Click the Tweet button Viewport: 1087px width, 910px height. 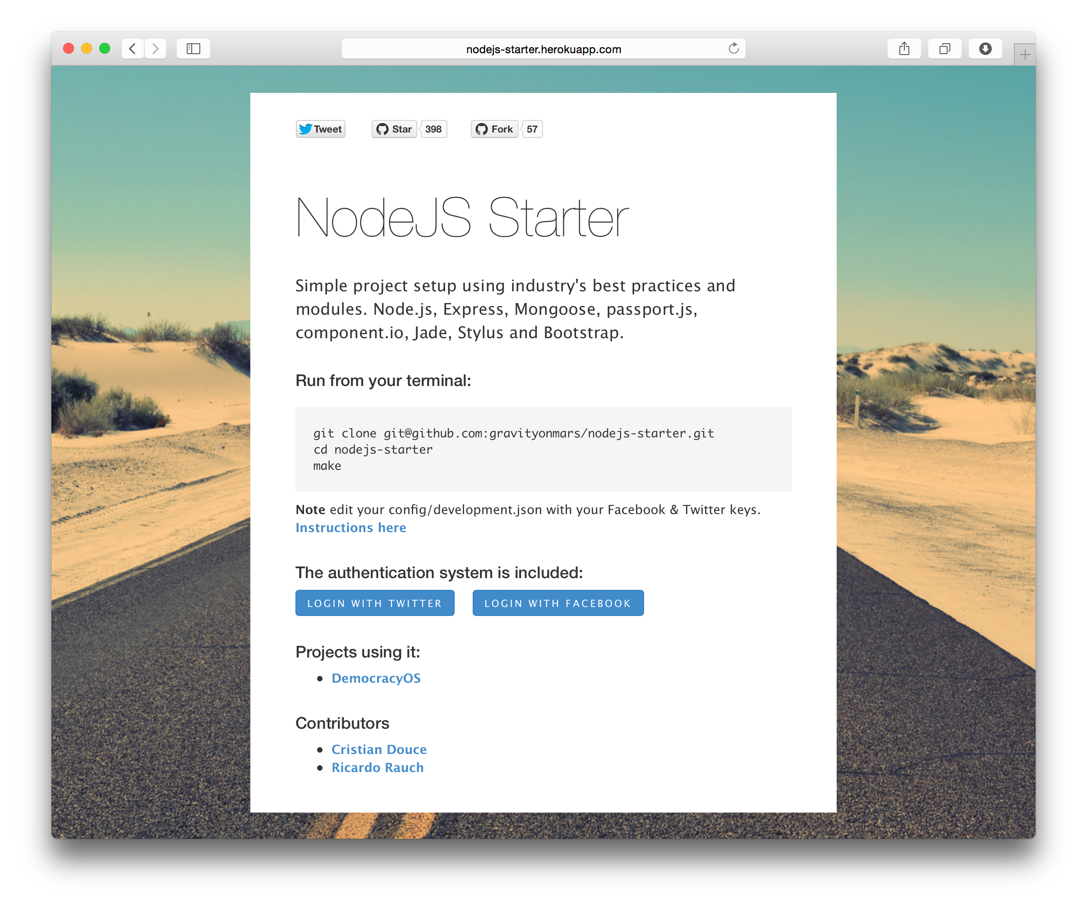tap(320, 129)
